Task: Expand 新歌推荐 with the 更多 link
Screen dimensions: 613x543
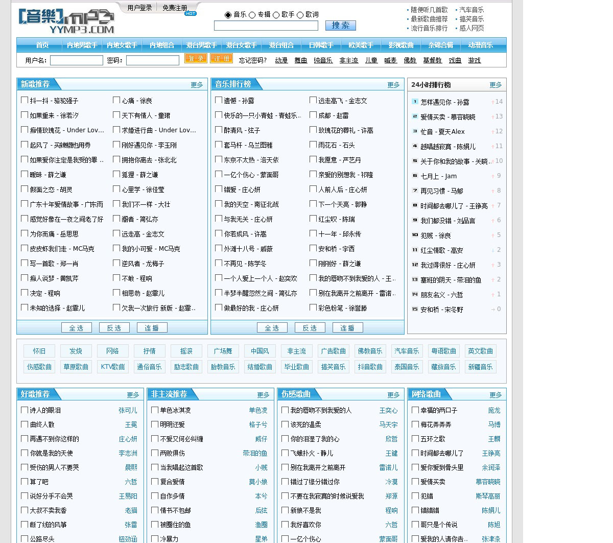Action: pyautogui.click(x=197, y=85)
